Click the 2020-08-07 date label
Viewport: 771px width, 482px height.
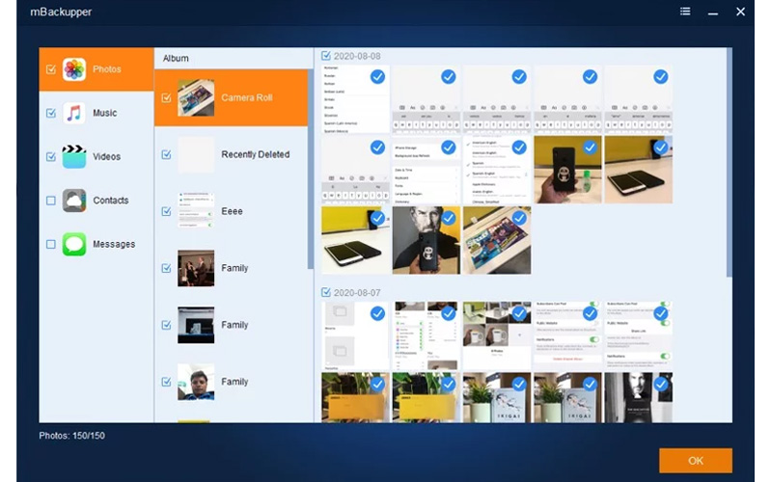tap(357, 293)
